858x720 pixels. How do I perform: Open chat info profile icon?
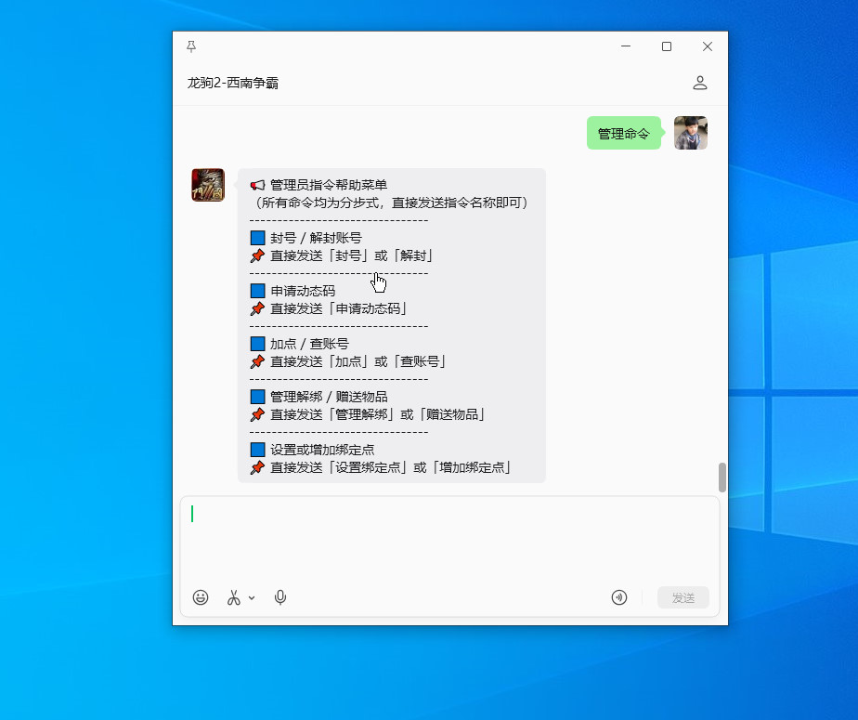click(x=700, y=83)
